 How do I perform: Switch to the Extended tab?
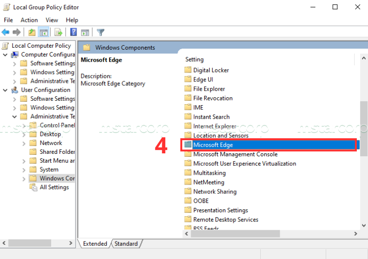pos(95,244)
